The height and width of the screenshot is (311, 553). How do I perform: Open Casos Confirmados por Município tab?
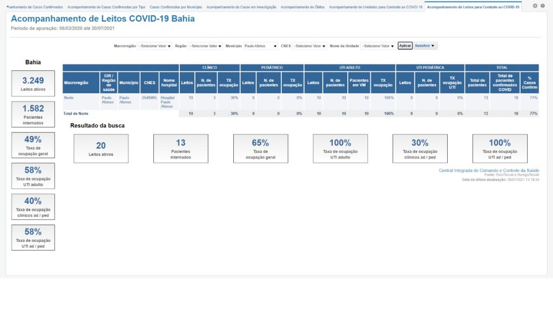175,7
